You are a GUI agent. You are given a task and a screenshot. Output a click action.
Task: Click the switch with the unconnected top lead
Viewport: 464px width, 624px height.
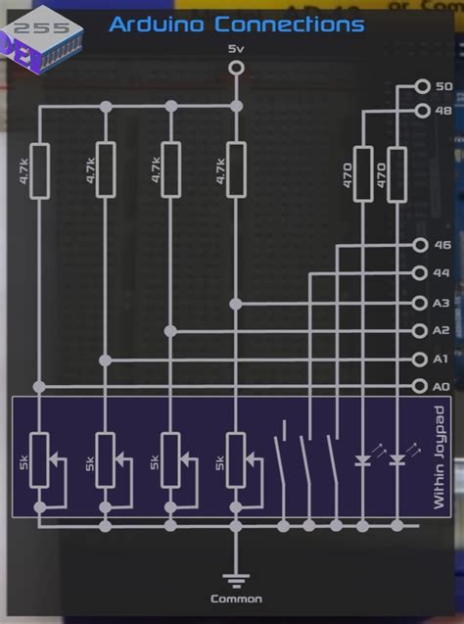pos(280,454)
